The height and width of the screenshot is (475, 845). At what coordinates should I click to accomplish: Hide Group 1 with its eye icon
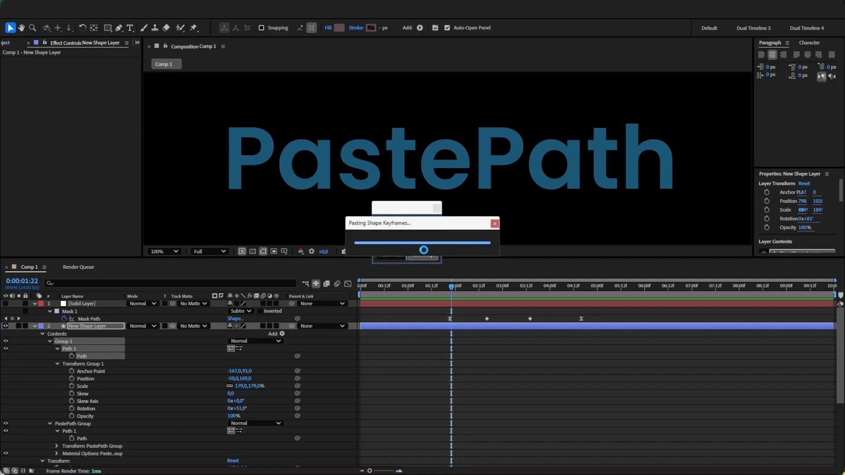[x=6, y=341]
